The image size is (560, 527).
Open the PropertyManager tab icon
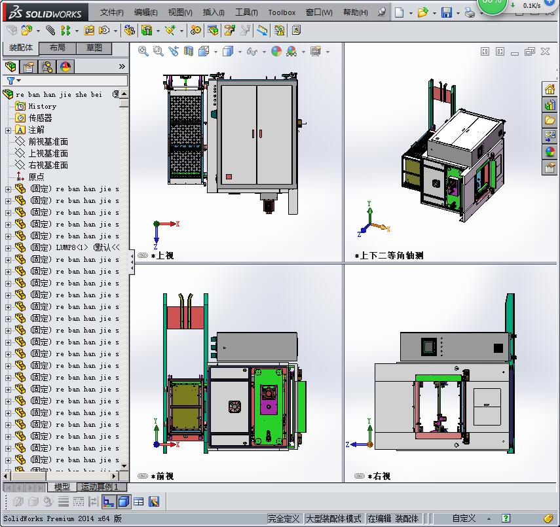point(29,67)
